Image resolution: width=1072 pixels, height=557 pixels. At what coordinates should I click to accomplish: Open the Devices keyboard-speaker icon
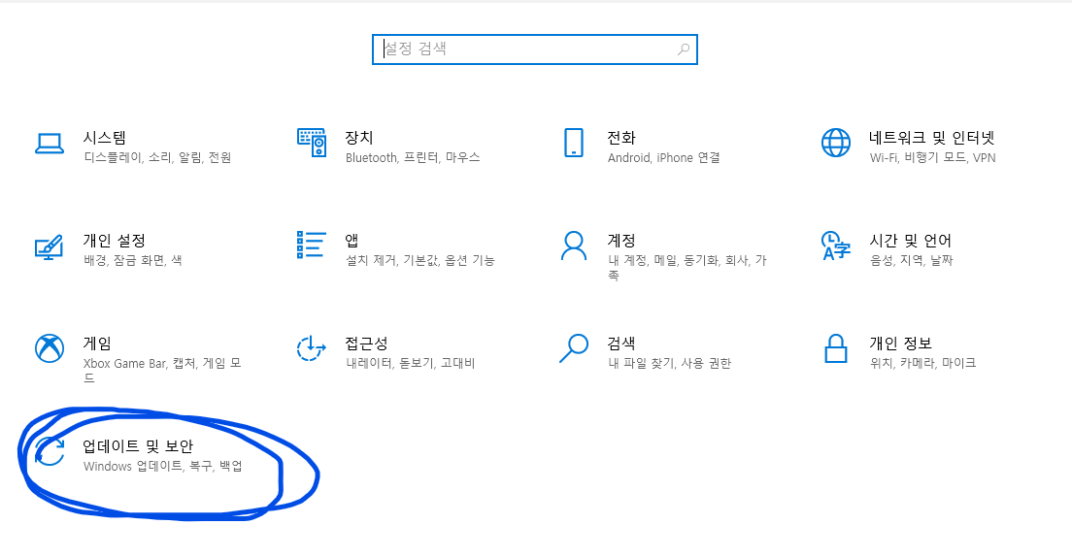(x=311, y=142)
